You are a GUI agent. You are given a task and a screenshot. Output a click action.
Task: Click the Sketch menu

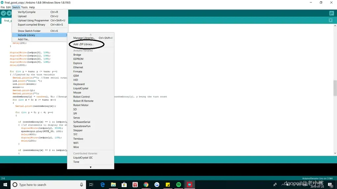tap(16, 7)
